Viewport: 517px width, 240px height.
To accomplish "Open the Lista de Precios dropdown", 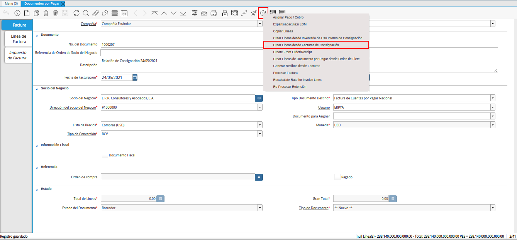I will pyautogui.click(x=259, y=125).
